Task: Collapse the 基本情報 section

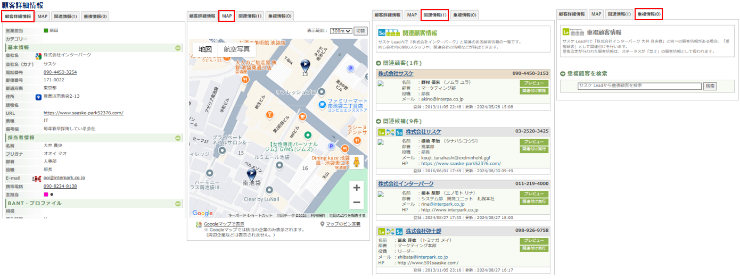Action: [x=178, y=48]
